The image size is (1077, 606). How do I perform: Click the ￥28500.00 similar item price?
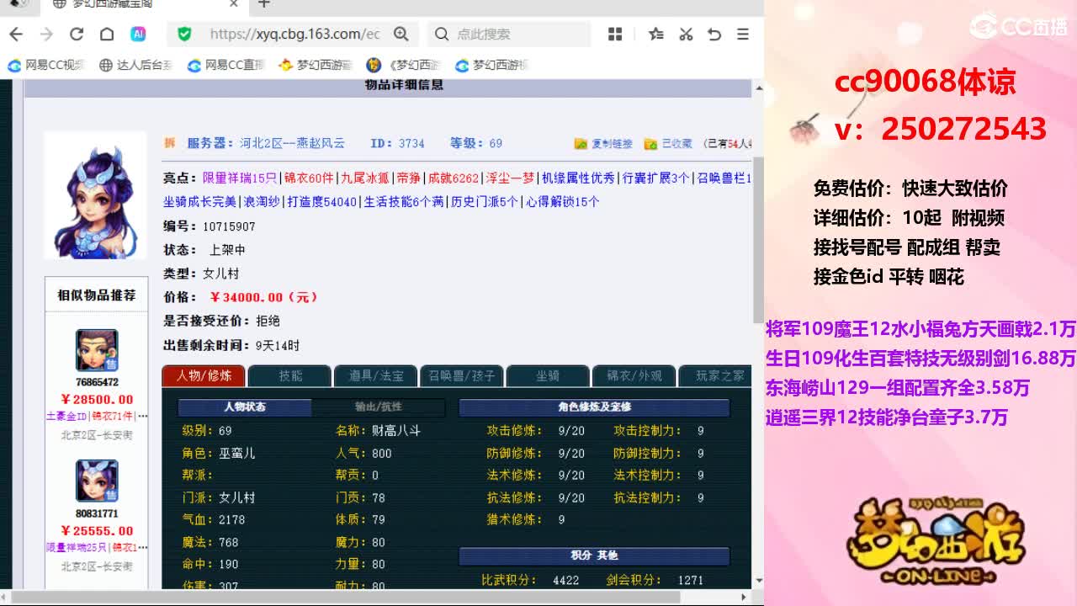97,400
